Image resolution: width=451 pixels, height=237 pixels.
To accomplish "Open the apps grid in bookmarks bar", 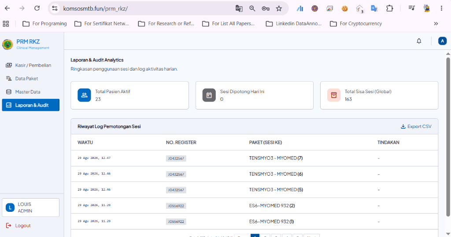I will click(x=6, y=24).
